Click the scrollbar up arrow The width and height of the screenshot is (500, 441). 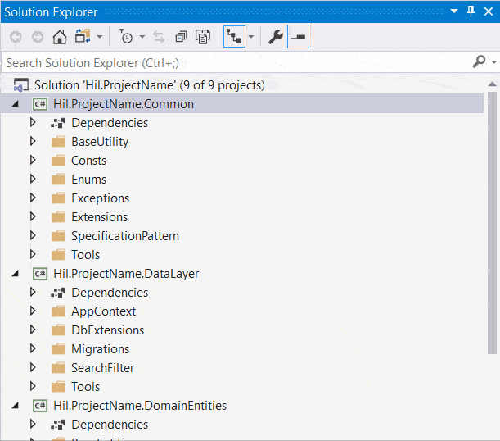(492, 84)
